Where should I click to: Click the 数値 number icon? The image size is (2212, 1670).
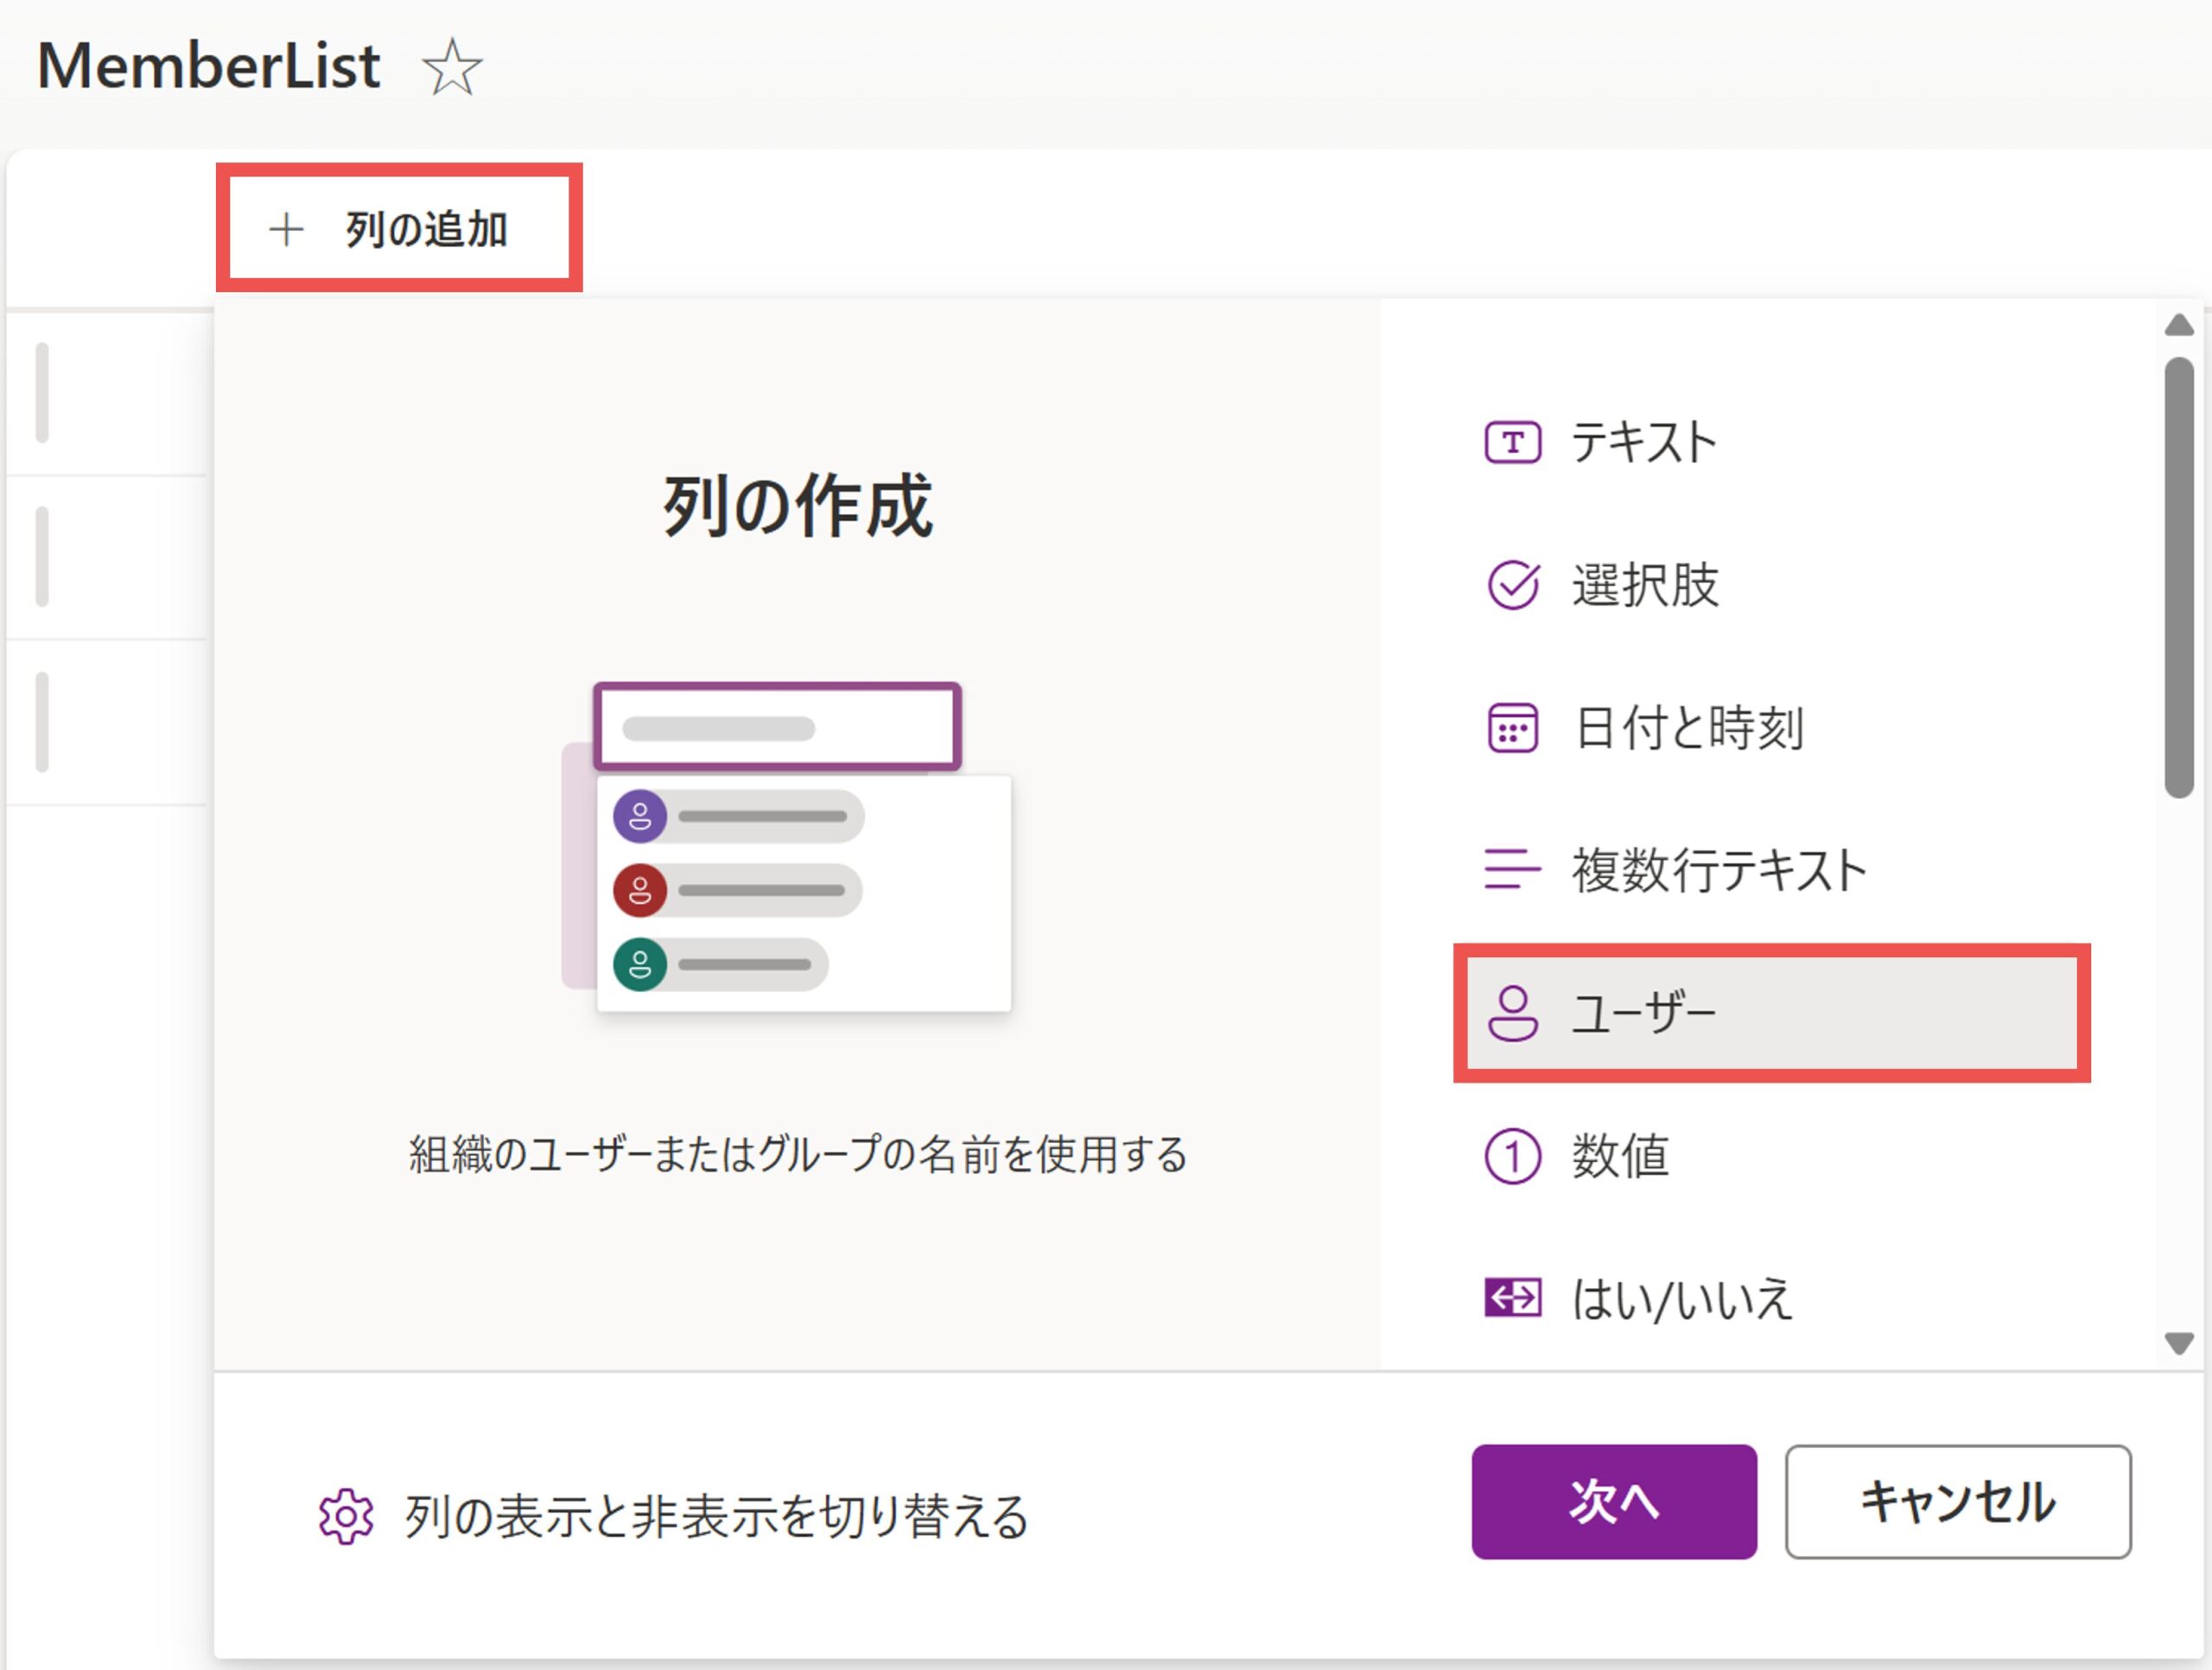coord(1512,1157)
